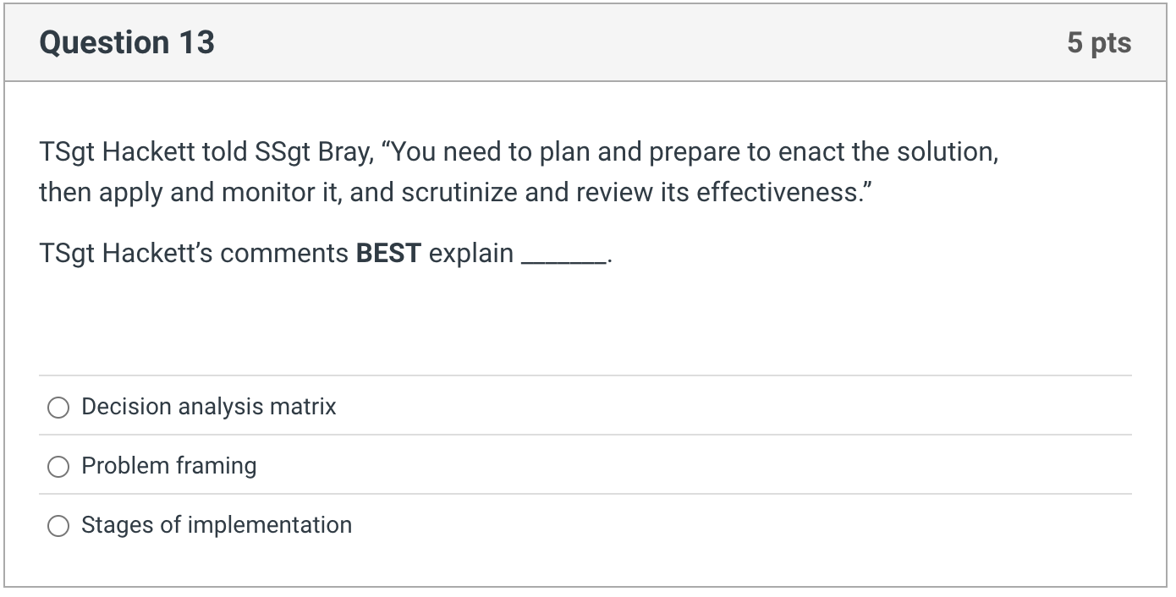
Task: Choose the Problem framing radio button
Action: pyautogui.click(x=58, y=467)
